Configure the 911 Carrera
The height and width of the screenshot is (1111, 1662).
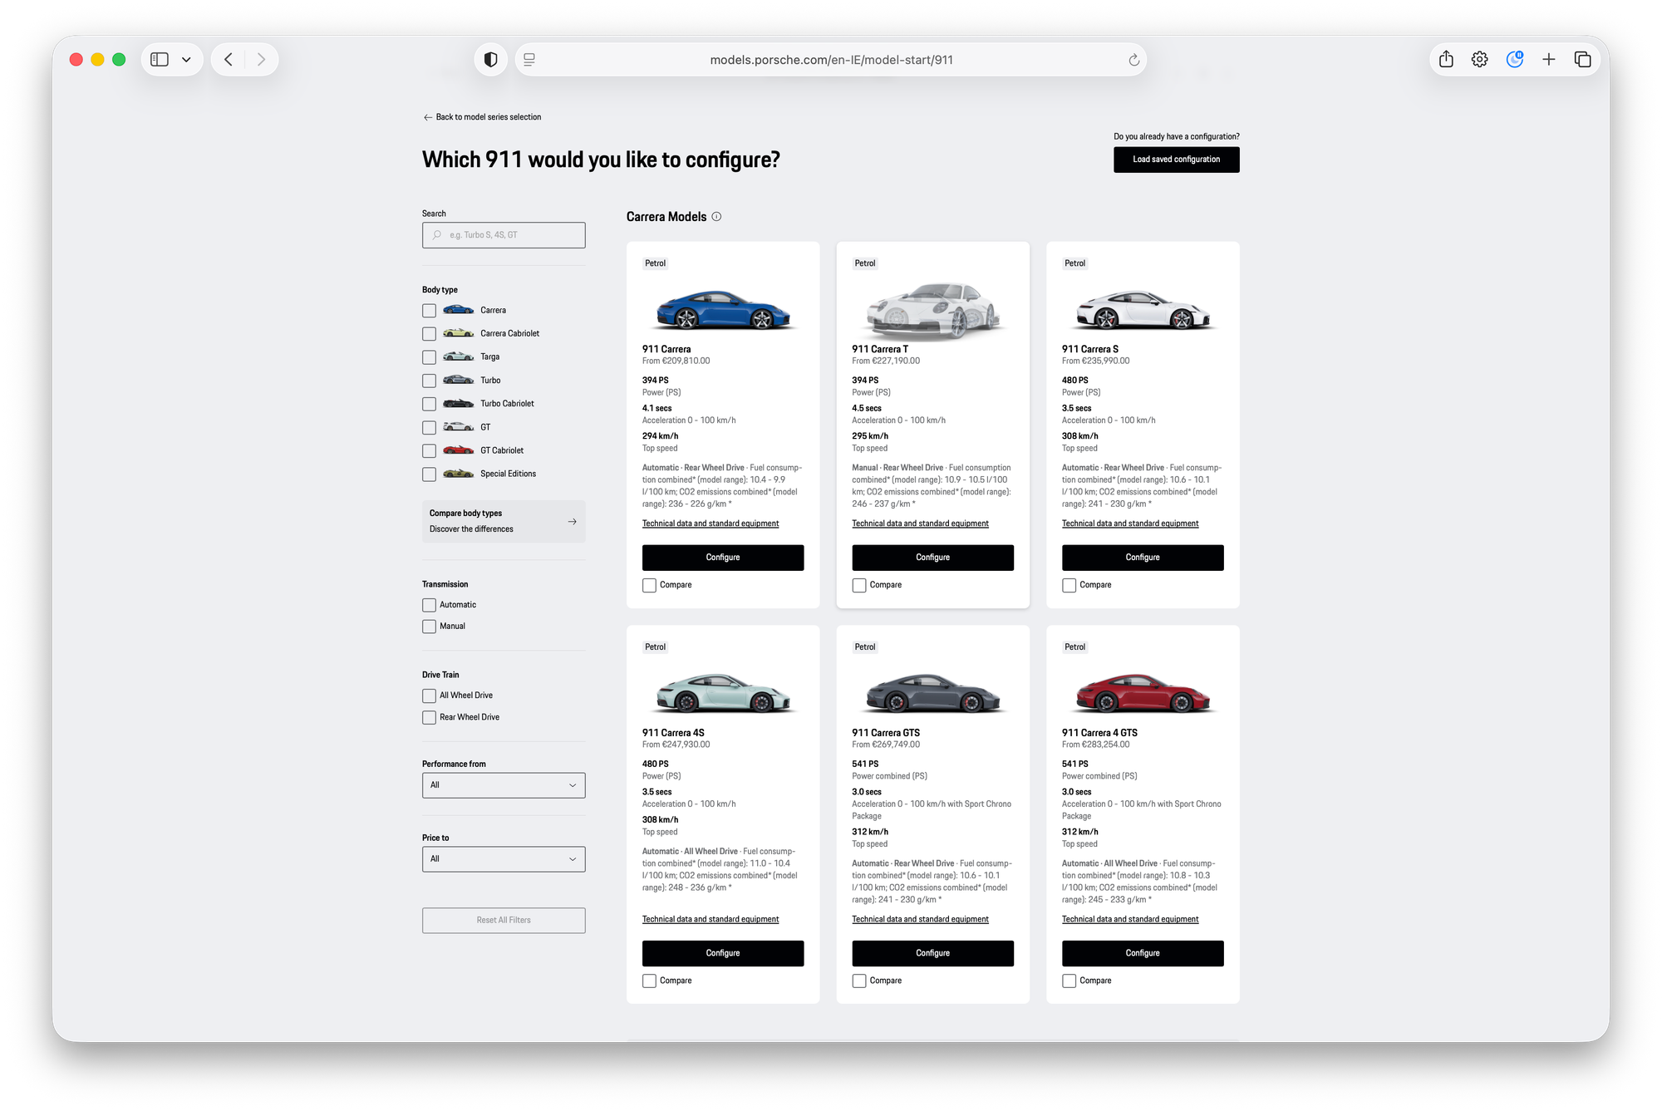723,558
